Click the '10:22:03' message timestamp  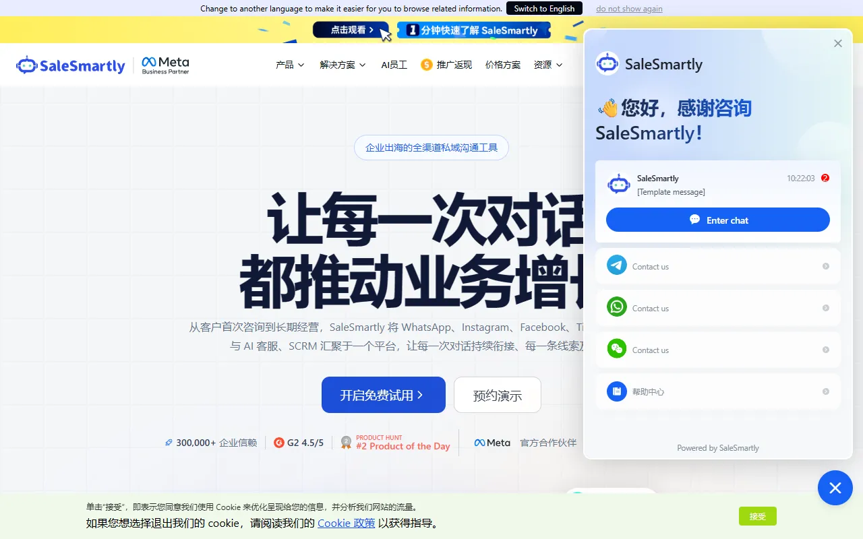[x=801, y=179]
